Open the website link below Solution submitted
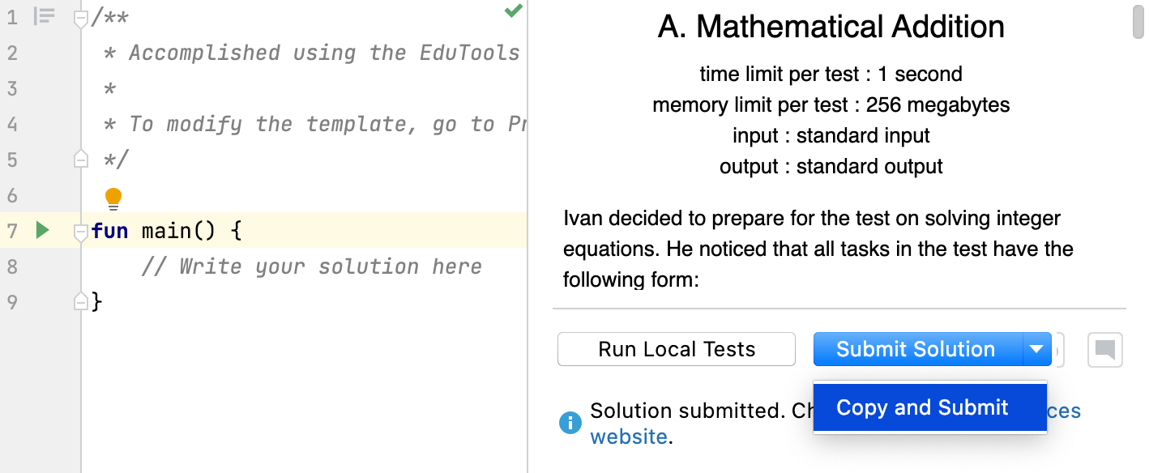Screen dimensions: 1149x473 (628, 437)
